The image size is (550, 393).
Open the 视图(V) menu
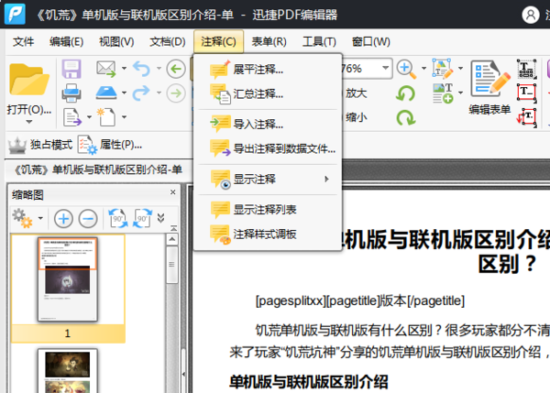click(x=116, y=42)
